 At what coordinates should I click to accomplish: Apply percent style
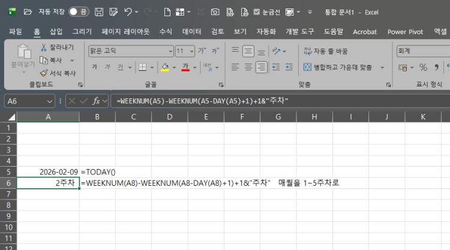point(423,67)
